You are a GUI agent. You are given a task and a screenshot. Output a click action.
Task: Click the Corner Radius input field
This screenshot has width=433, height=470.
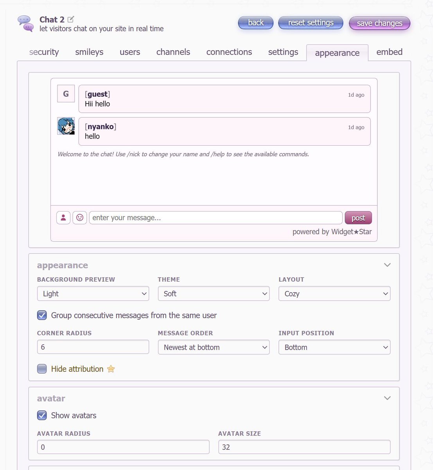pos(93,347)
